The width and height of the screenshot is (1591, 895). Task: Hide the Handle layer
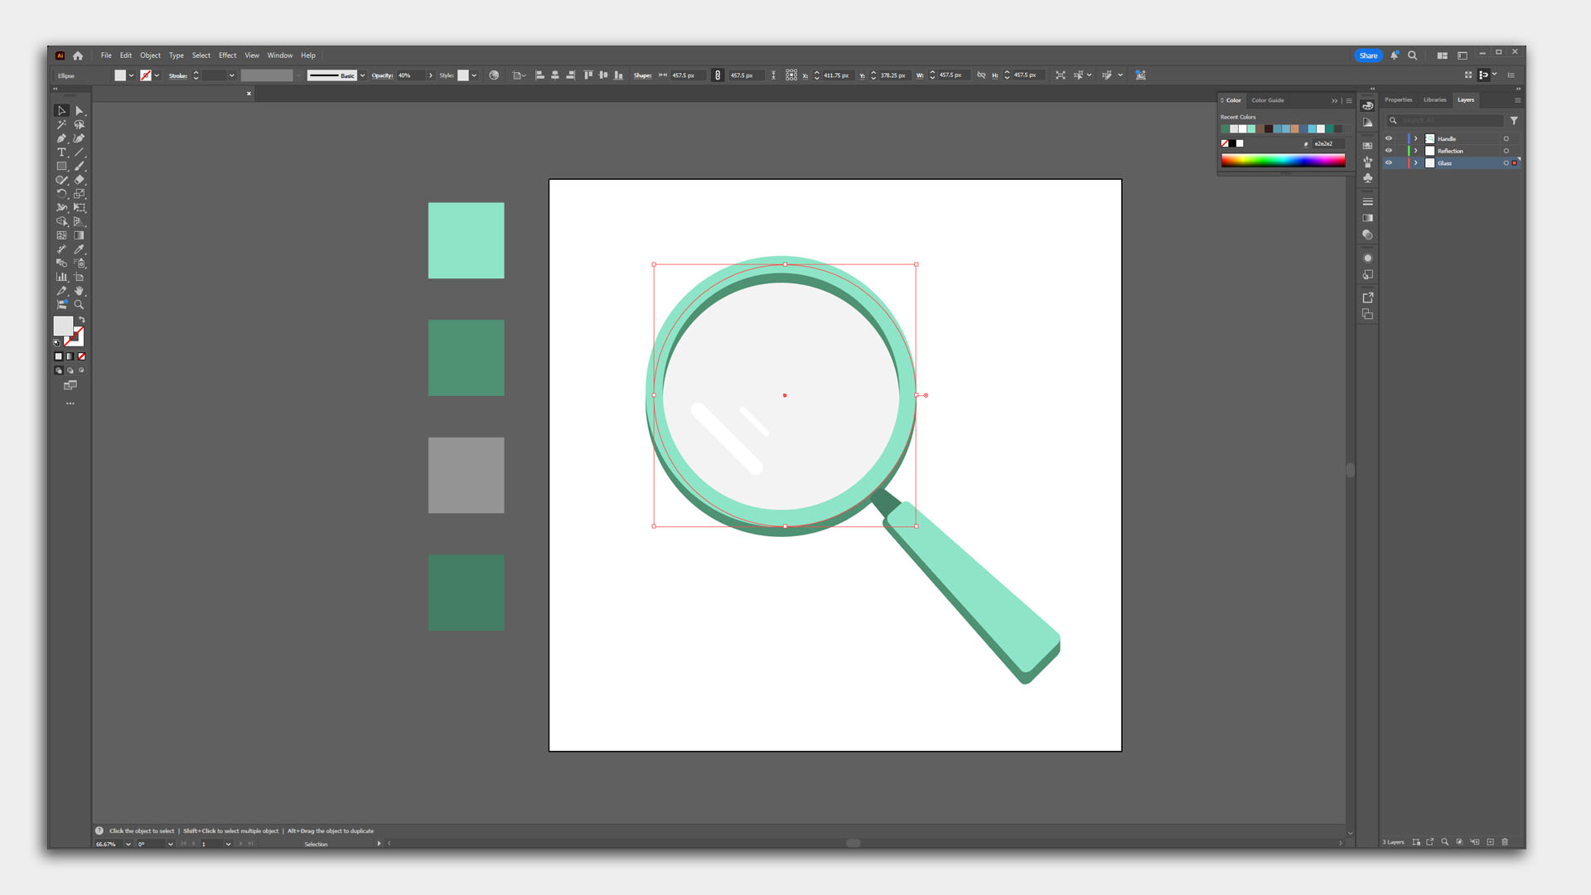point(1389,138)
